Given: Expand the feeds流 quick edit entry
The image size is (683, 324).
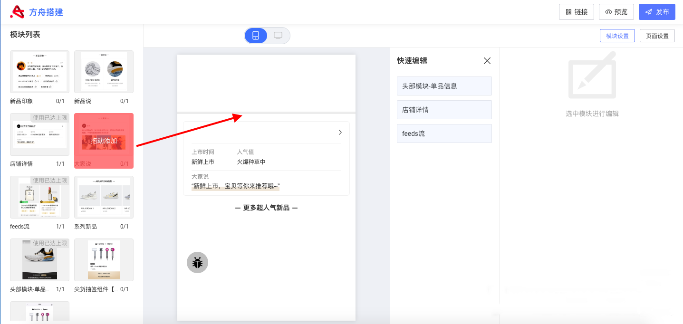Looking at the screenshot, I should pyautogui.click(x=444, y=133).
